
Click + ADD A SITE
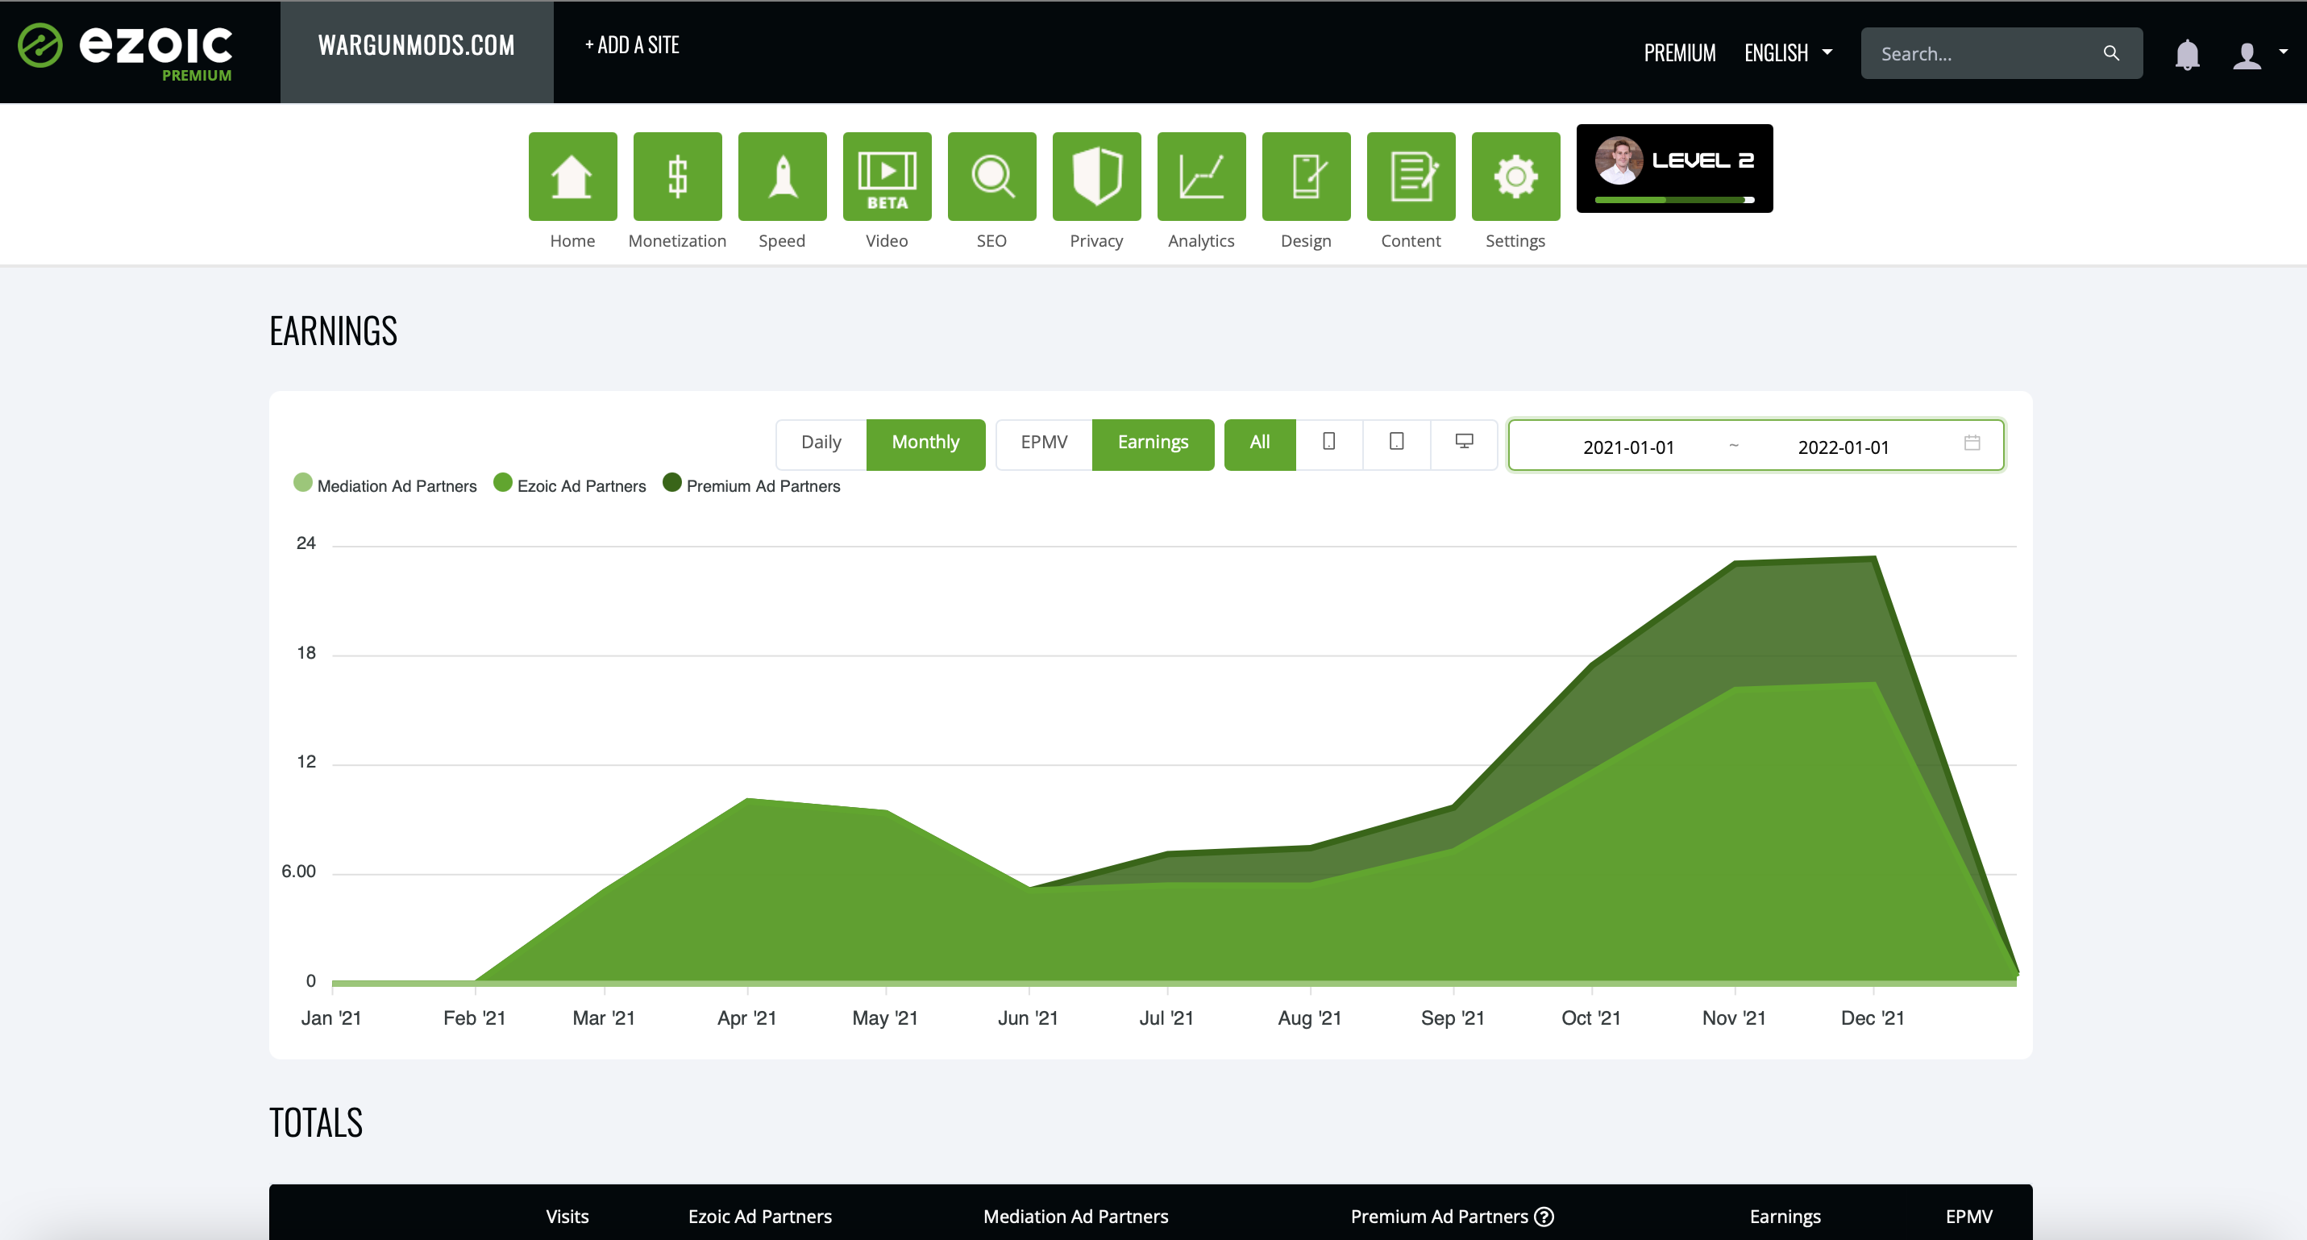tap(631, 45)
